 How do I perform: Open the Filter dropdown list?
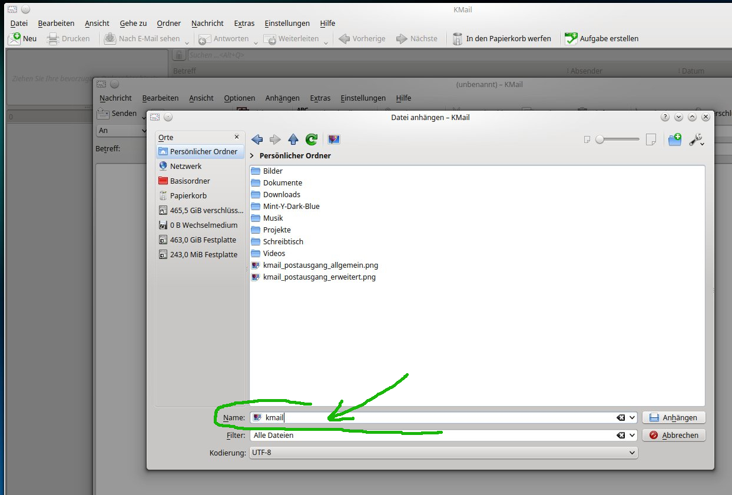632,436
